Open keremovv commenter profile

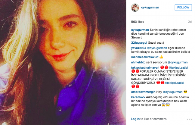tap(138, 97)
